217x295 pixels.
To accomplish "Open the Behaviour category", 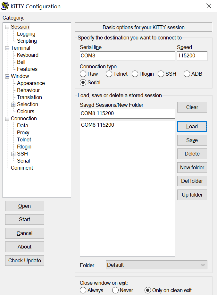I will click(29, 90).
